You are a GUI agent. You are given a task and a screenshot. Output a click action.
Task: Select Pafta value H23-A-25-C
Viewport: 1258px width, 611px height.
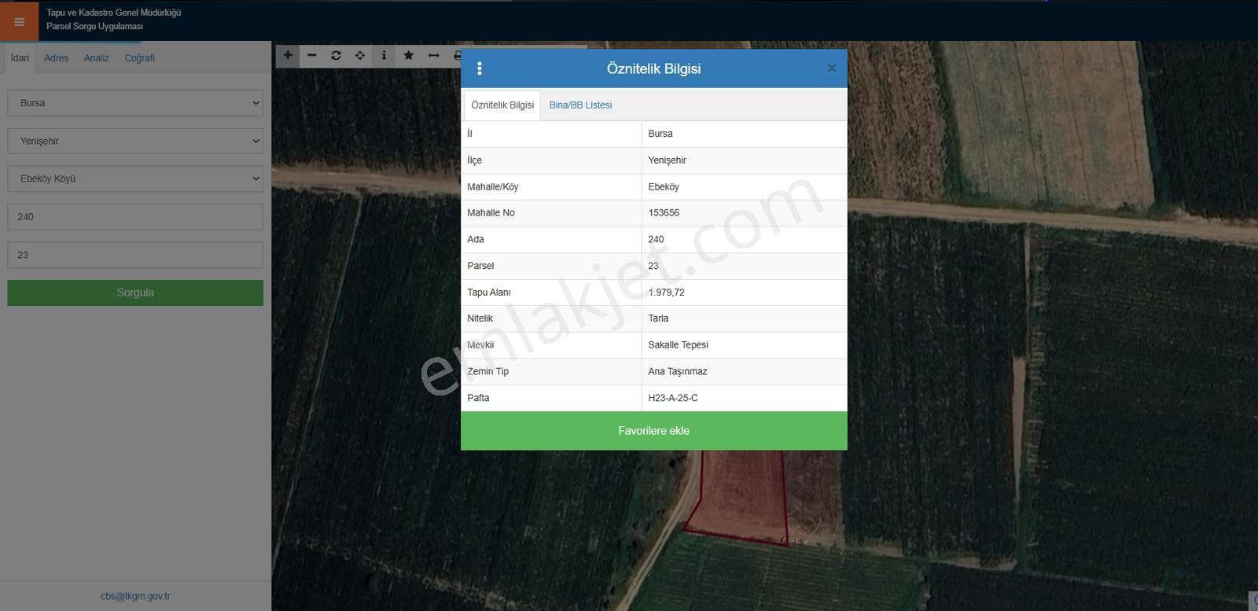pyautogui.click(x=673, y=398)
